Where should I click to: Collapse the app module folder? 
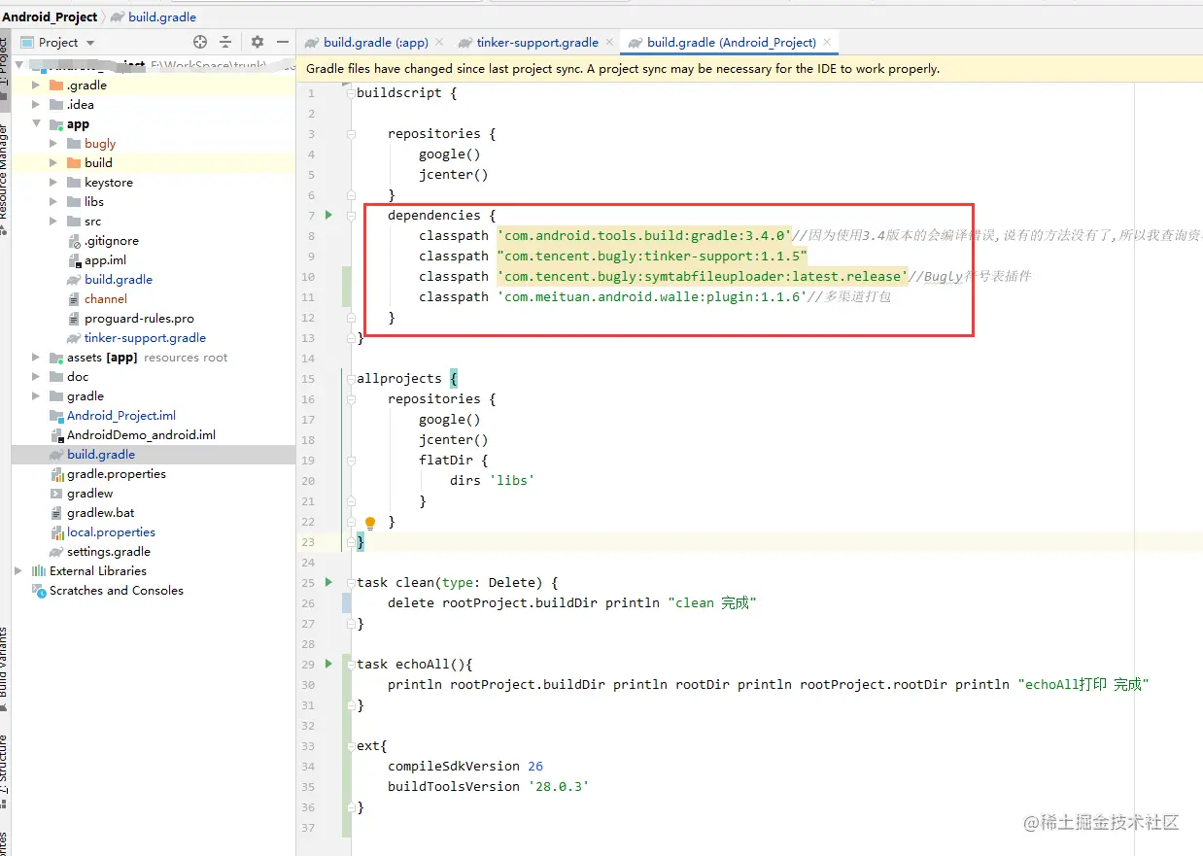click(x=37, y=124)
